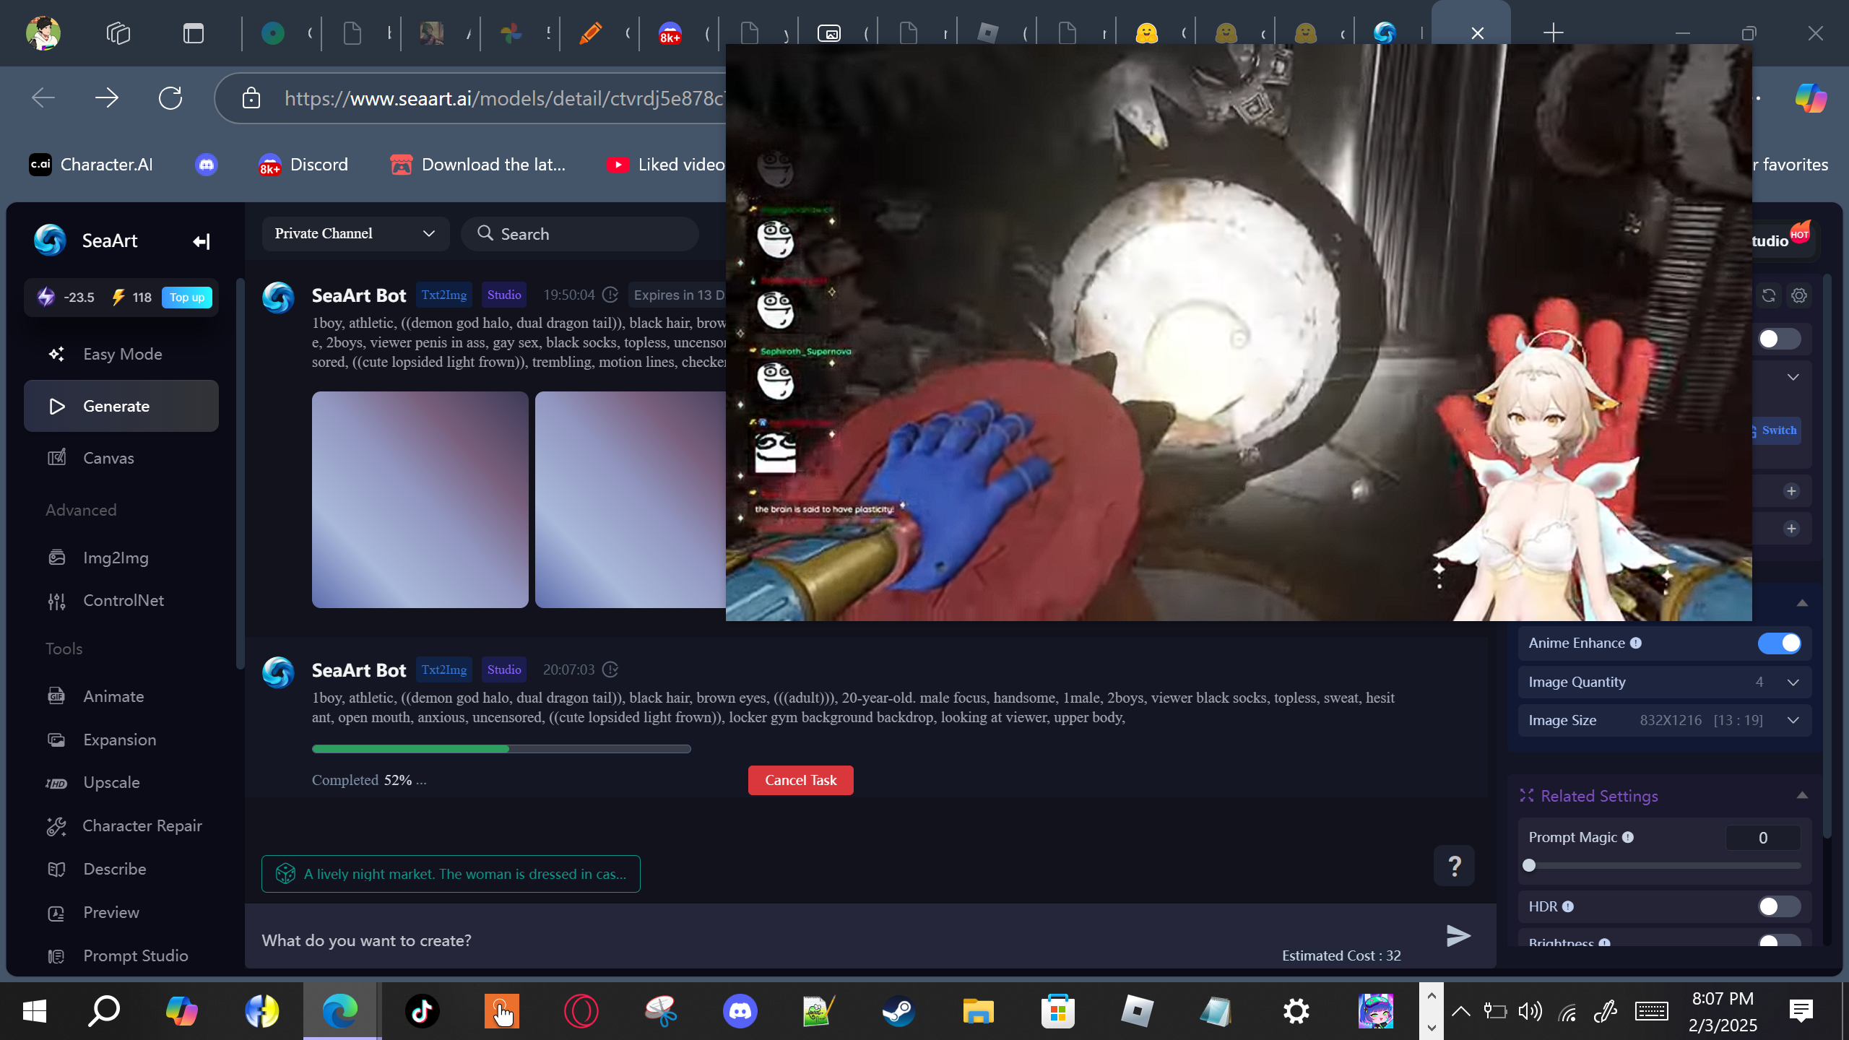Open the Character.AI bookmark

(91, 165)
